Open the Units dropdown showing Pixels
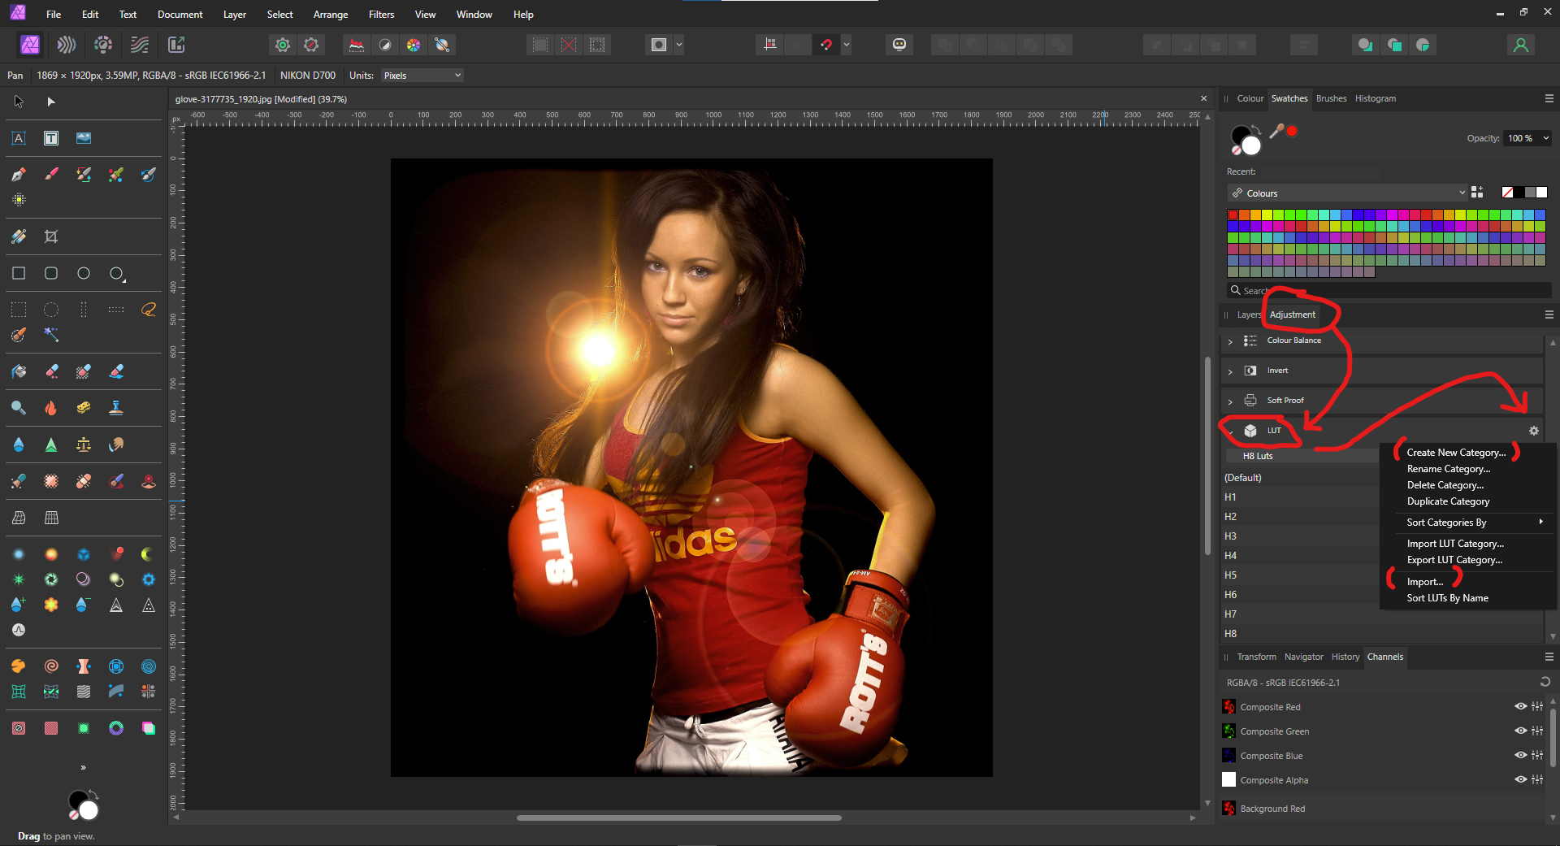 click(x=422, y=76)
